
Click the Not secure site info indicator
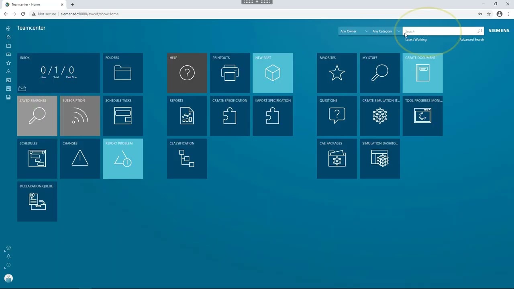coord(44,14)
